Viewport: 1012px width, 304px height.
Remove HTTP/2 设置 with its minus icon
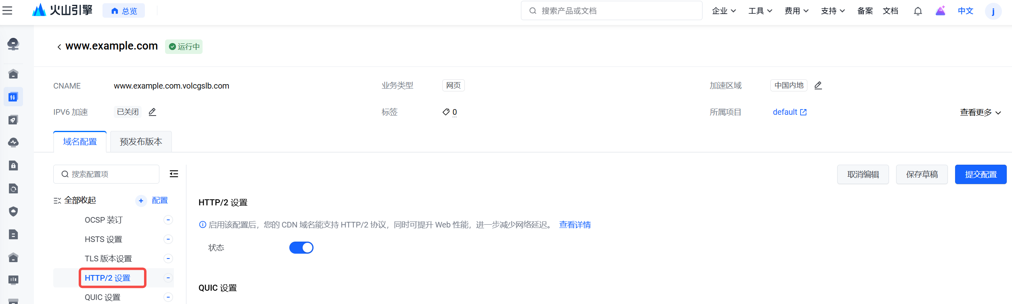(168, 278)
